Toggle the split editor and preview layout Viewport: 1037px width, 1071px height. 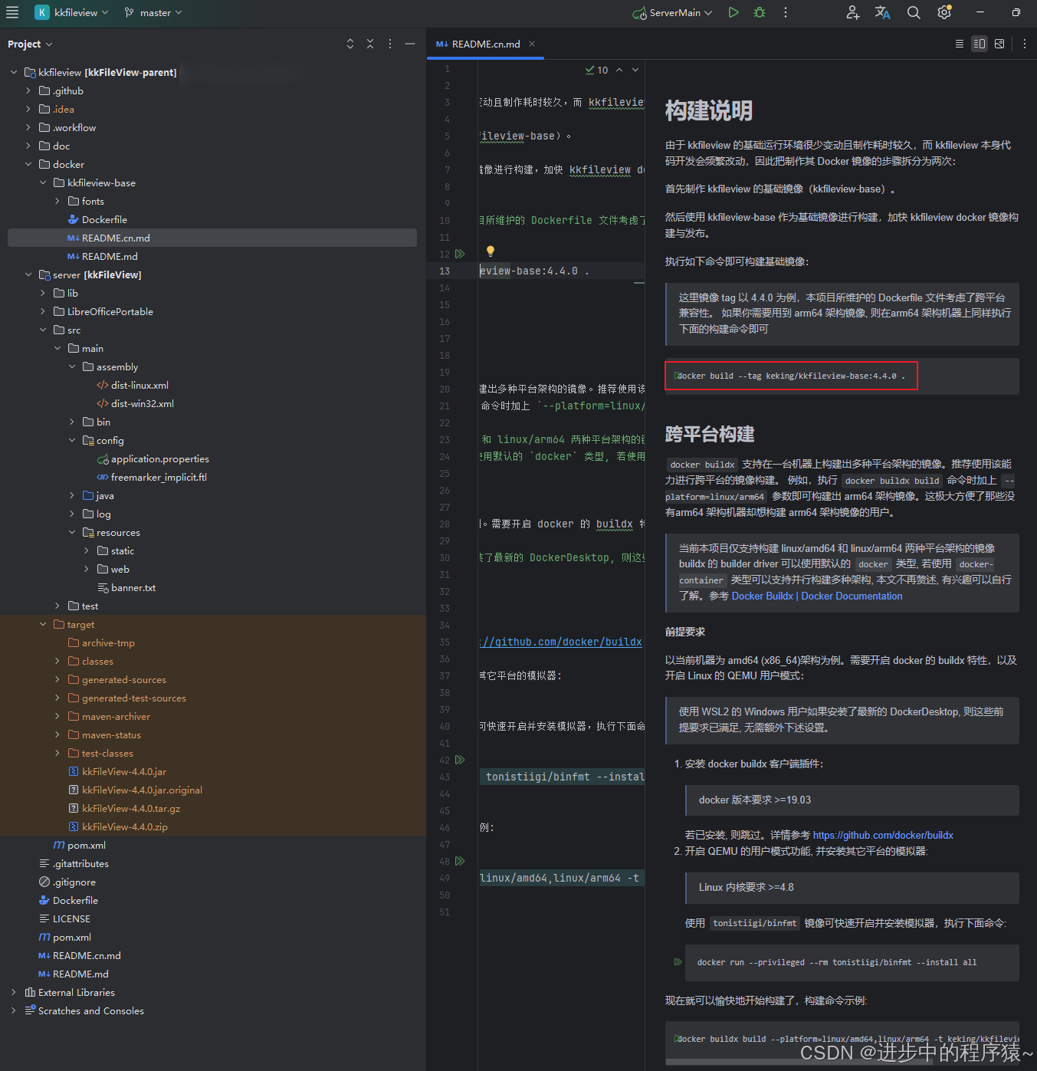pyautogui.click(x=980, y=44)
